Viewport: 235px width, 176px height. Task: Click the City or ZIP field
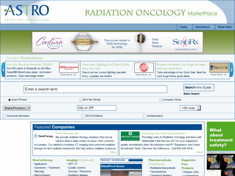97,108
